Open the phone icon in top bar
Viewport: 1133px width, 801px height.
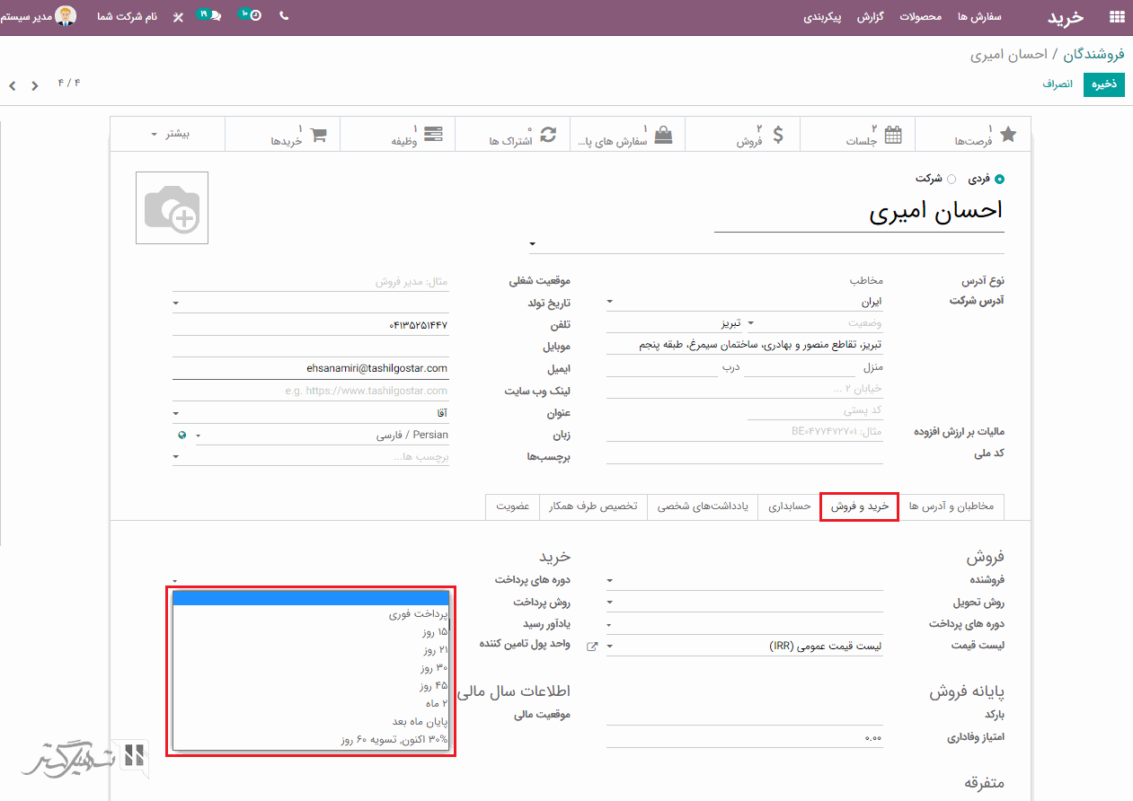click(284, 16)
